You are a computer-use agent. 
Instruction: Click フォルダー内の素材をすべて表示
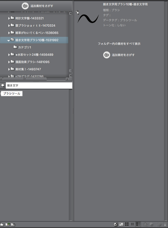click(119, 44)
